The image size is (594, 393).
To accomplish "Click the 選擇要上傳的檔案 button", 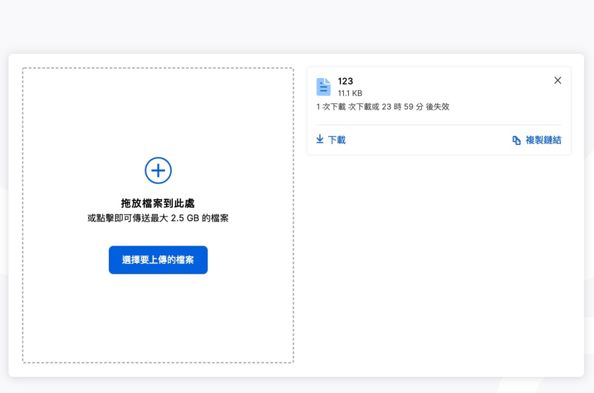I will [158, 260].
